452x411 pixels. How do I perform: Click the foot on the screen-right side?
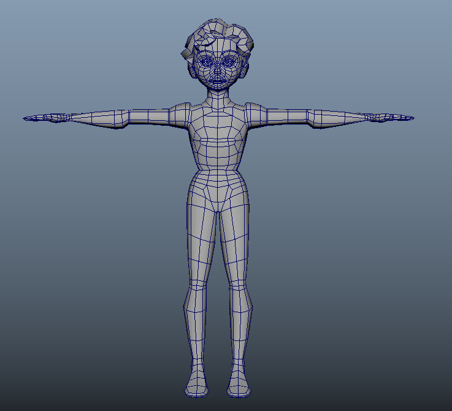239,383
